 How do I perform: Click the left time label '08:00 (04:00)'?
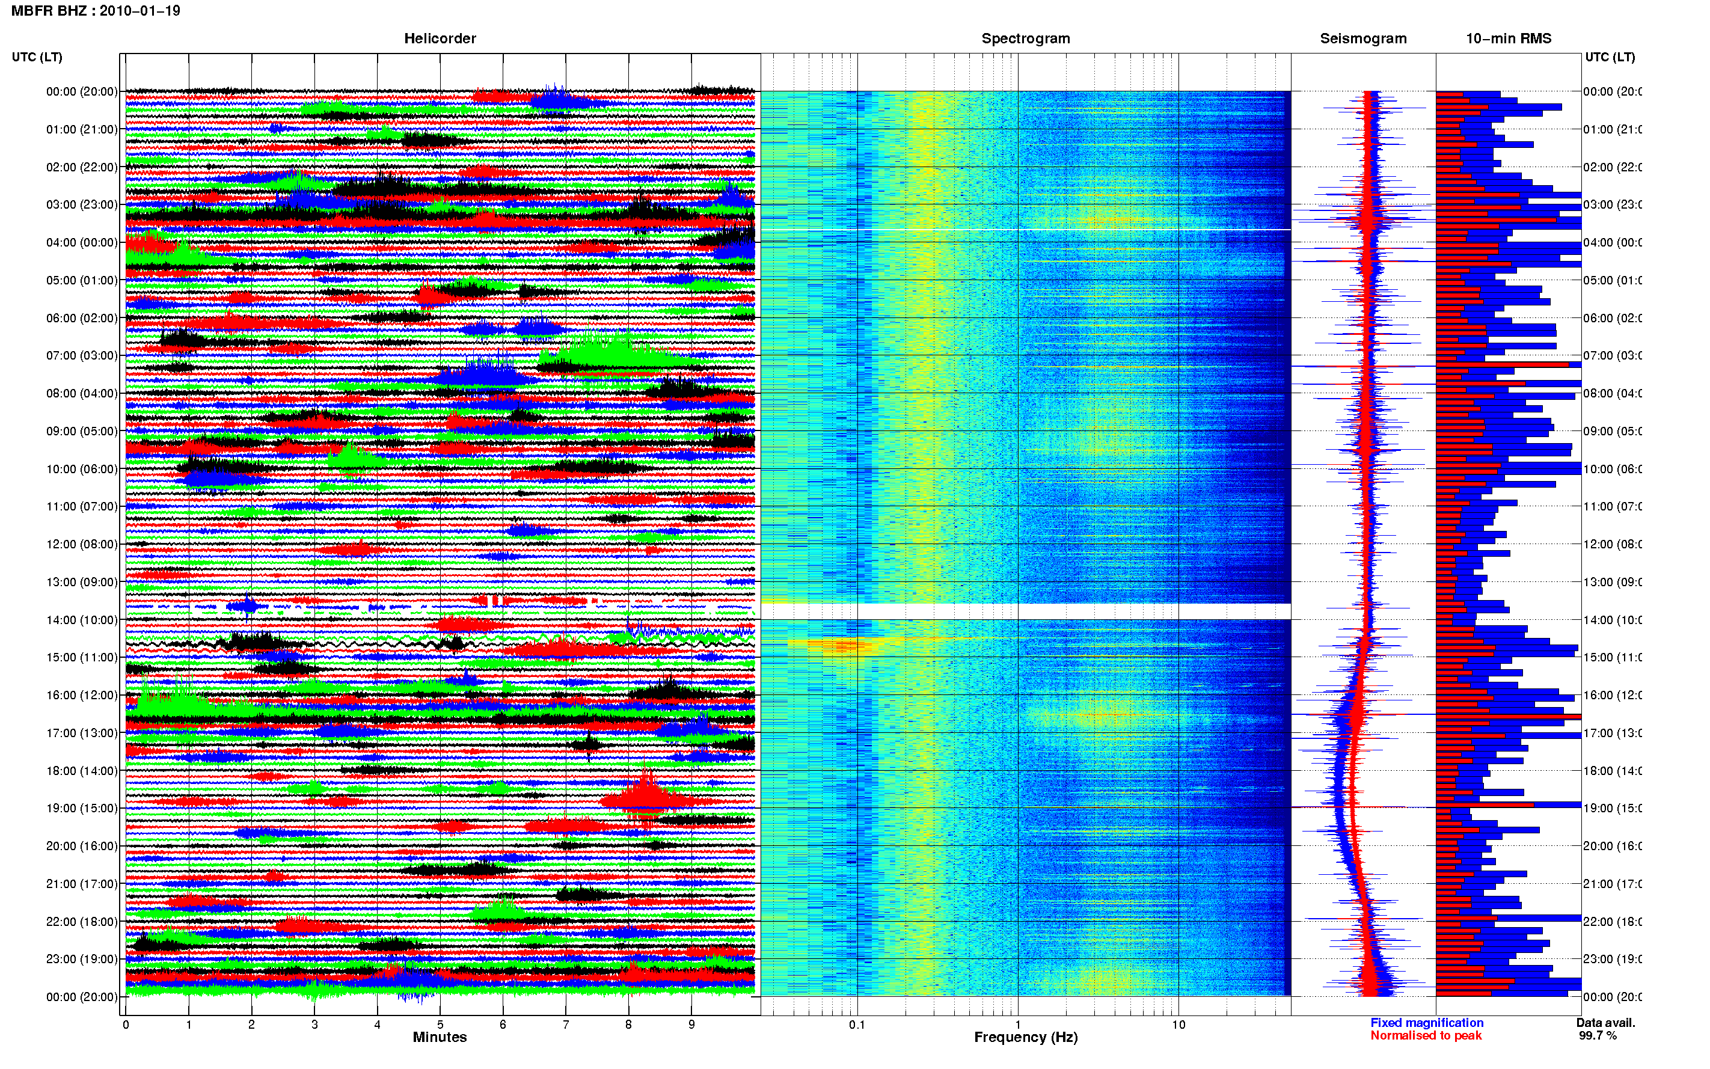pyautogui.click(x=82, y=393)
